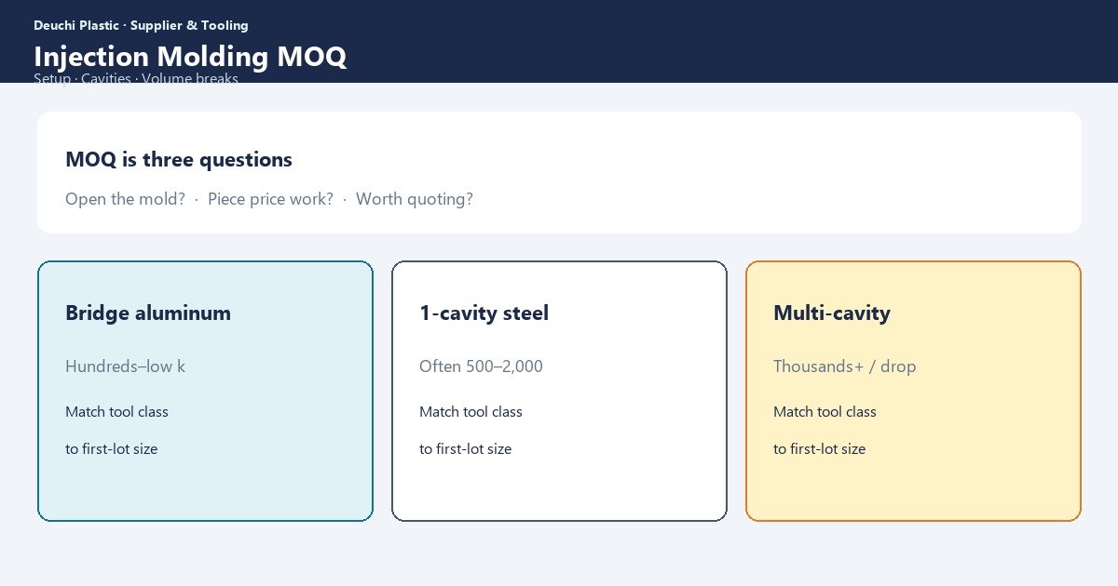Open the 1-cavity steel card heading
The height and width of the screenshot is (586, 1118).
click(x=484, y=313)
